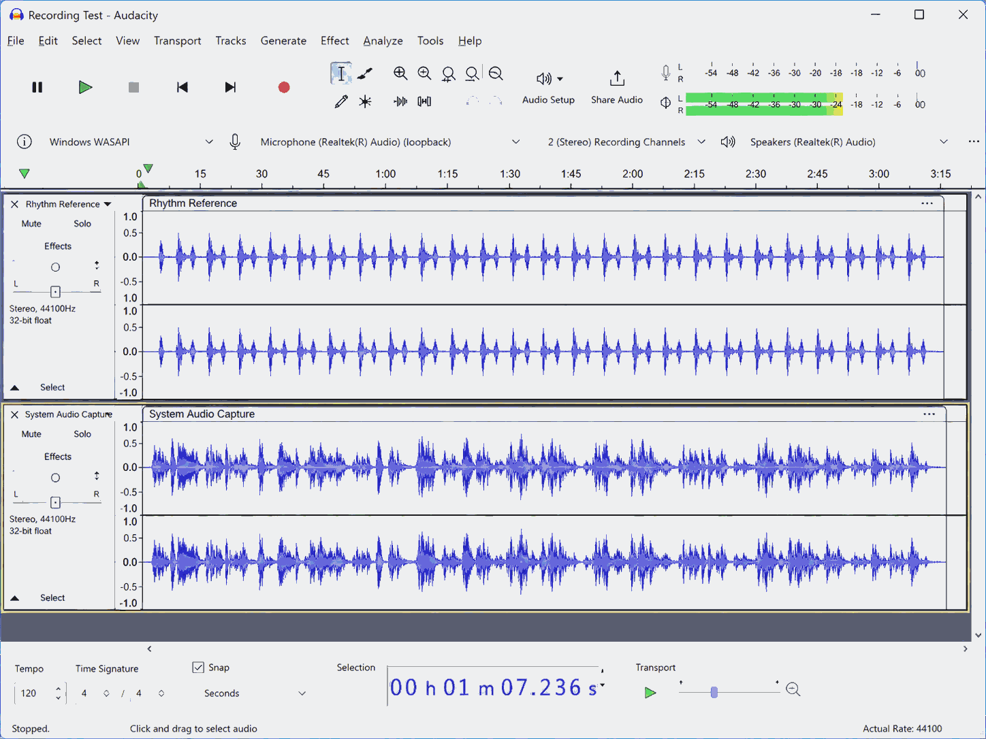Skip to end of the project
The height and width of the screenshot is (739, 986).
click(x=230, y=87)
